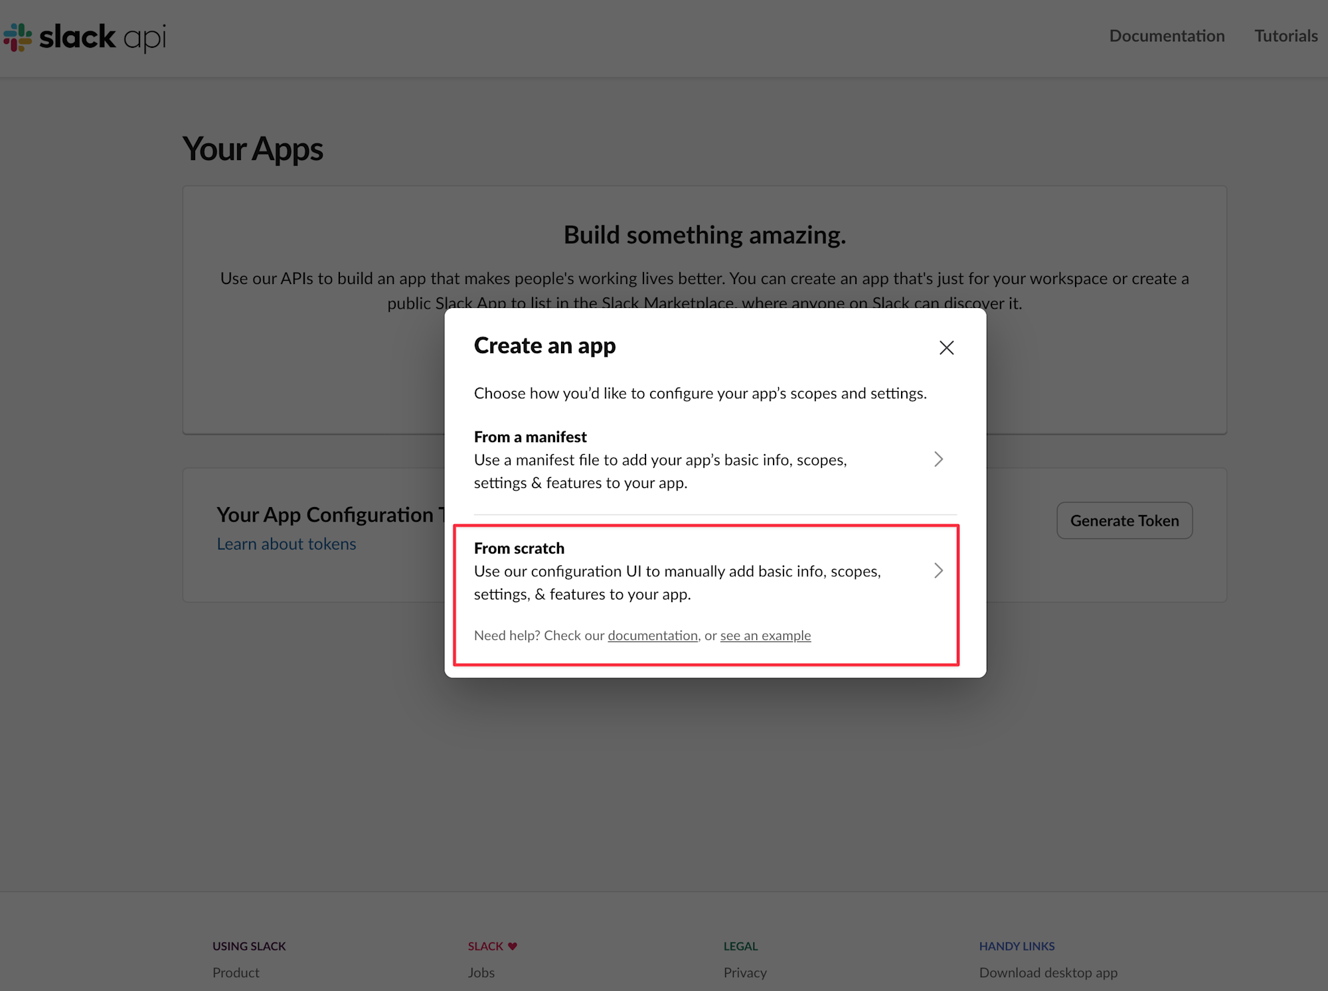Open the Privacy footer link
The width and height of the screenshot is (1328, 991).
(x=744, y=972)
